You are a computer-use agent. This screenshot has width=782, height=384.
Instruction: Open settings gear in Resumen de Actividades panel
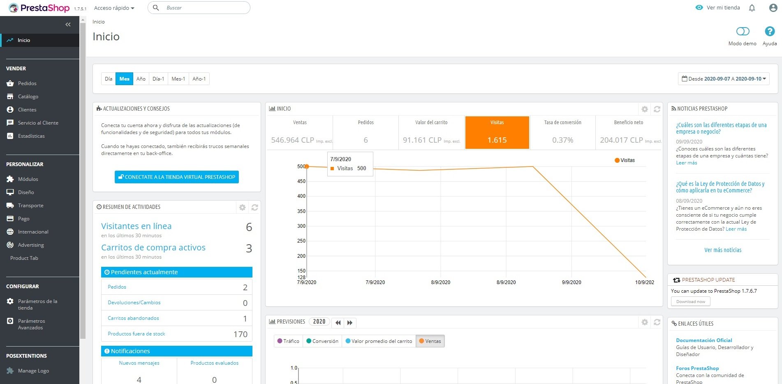pos(243,208)
